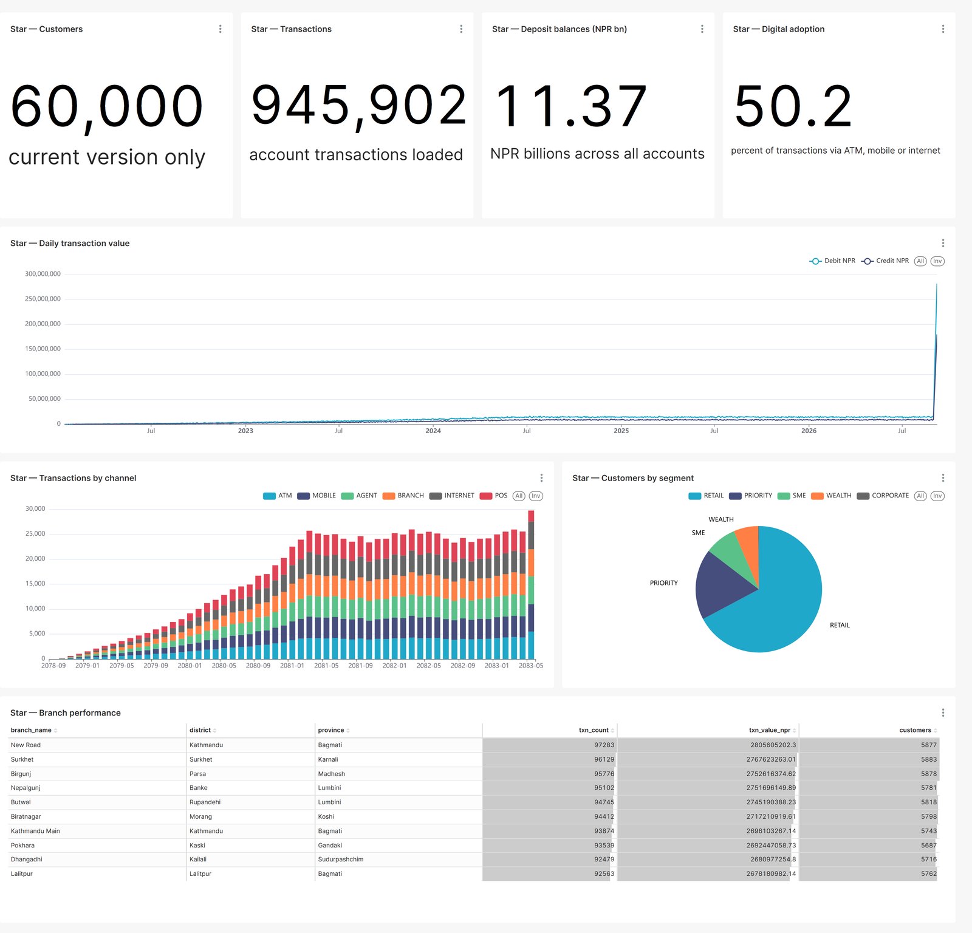Click the 11.37 deposit balance number
The height and width of the screenshot is (933, 972).
point(571,106)
